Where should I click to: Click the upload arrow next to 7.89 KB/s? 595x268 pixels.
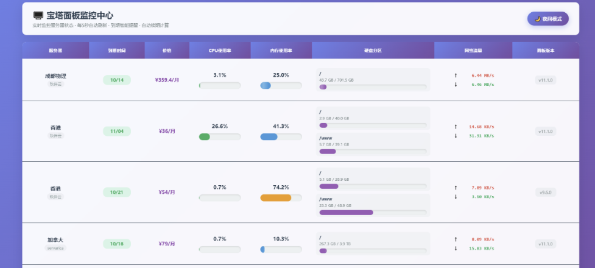(456, 188)
